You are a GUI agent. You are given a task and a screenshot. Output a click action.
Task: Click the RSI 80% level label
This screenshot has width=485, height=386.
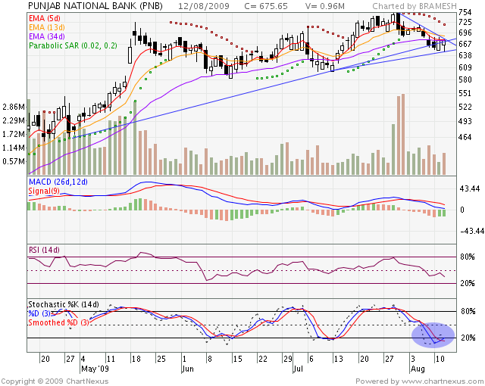point(467,257)
